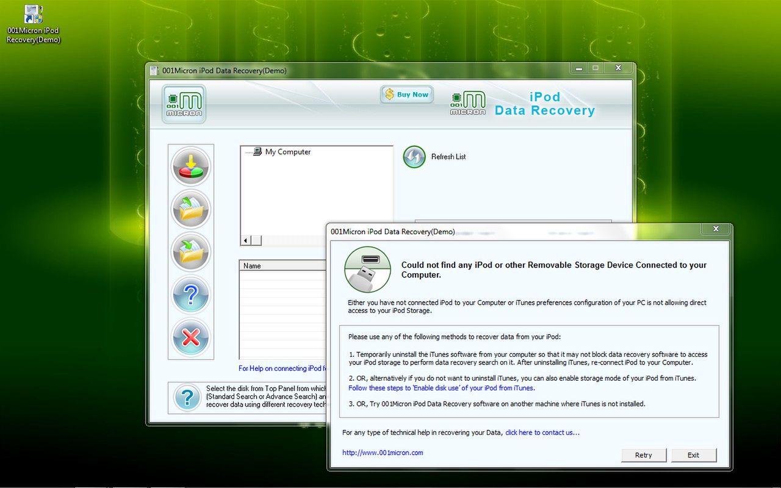Click the lower folder icon in sidebar
Viewport: 781px width, 488px height.
191,252
